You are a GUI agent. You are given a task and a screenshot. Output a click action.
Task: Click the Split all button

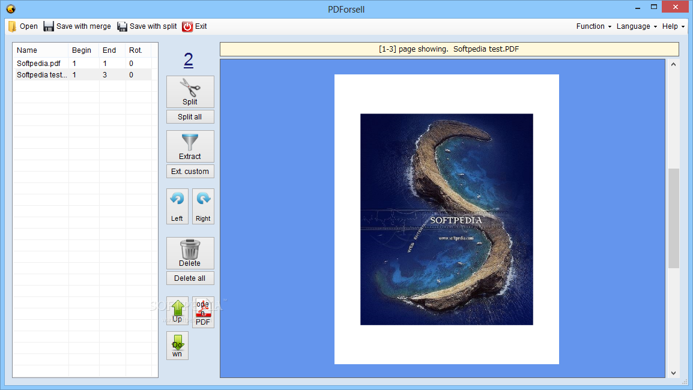pos(190,116)
